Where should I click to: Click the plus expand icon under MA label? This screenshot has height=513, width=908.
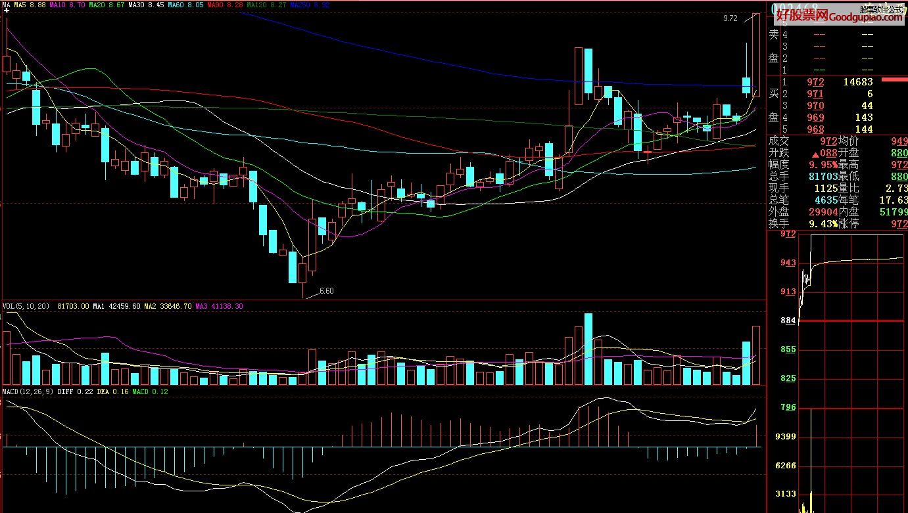(x=7, y=11)
